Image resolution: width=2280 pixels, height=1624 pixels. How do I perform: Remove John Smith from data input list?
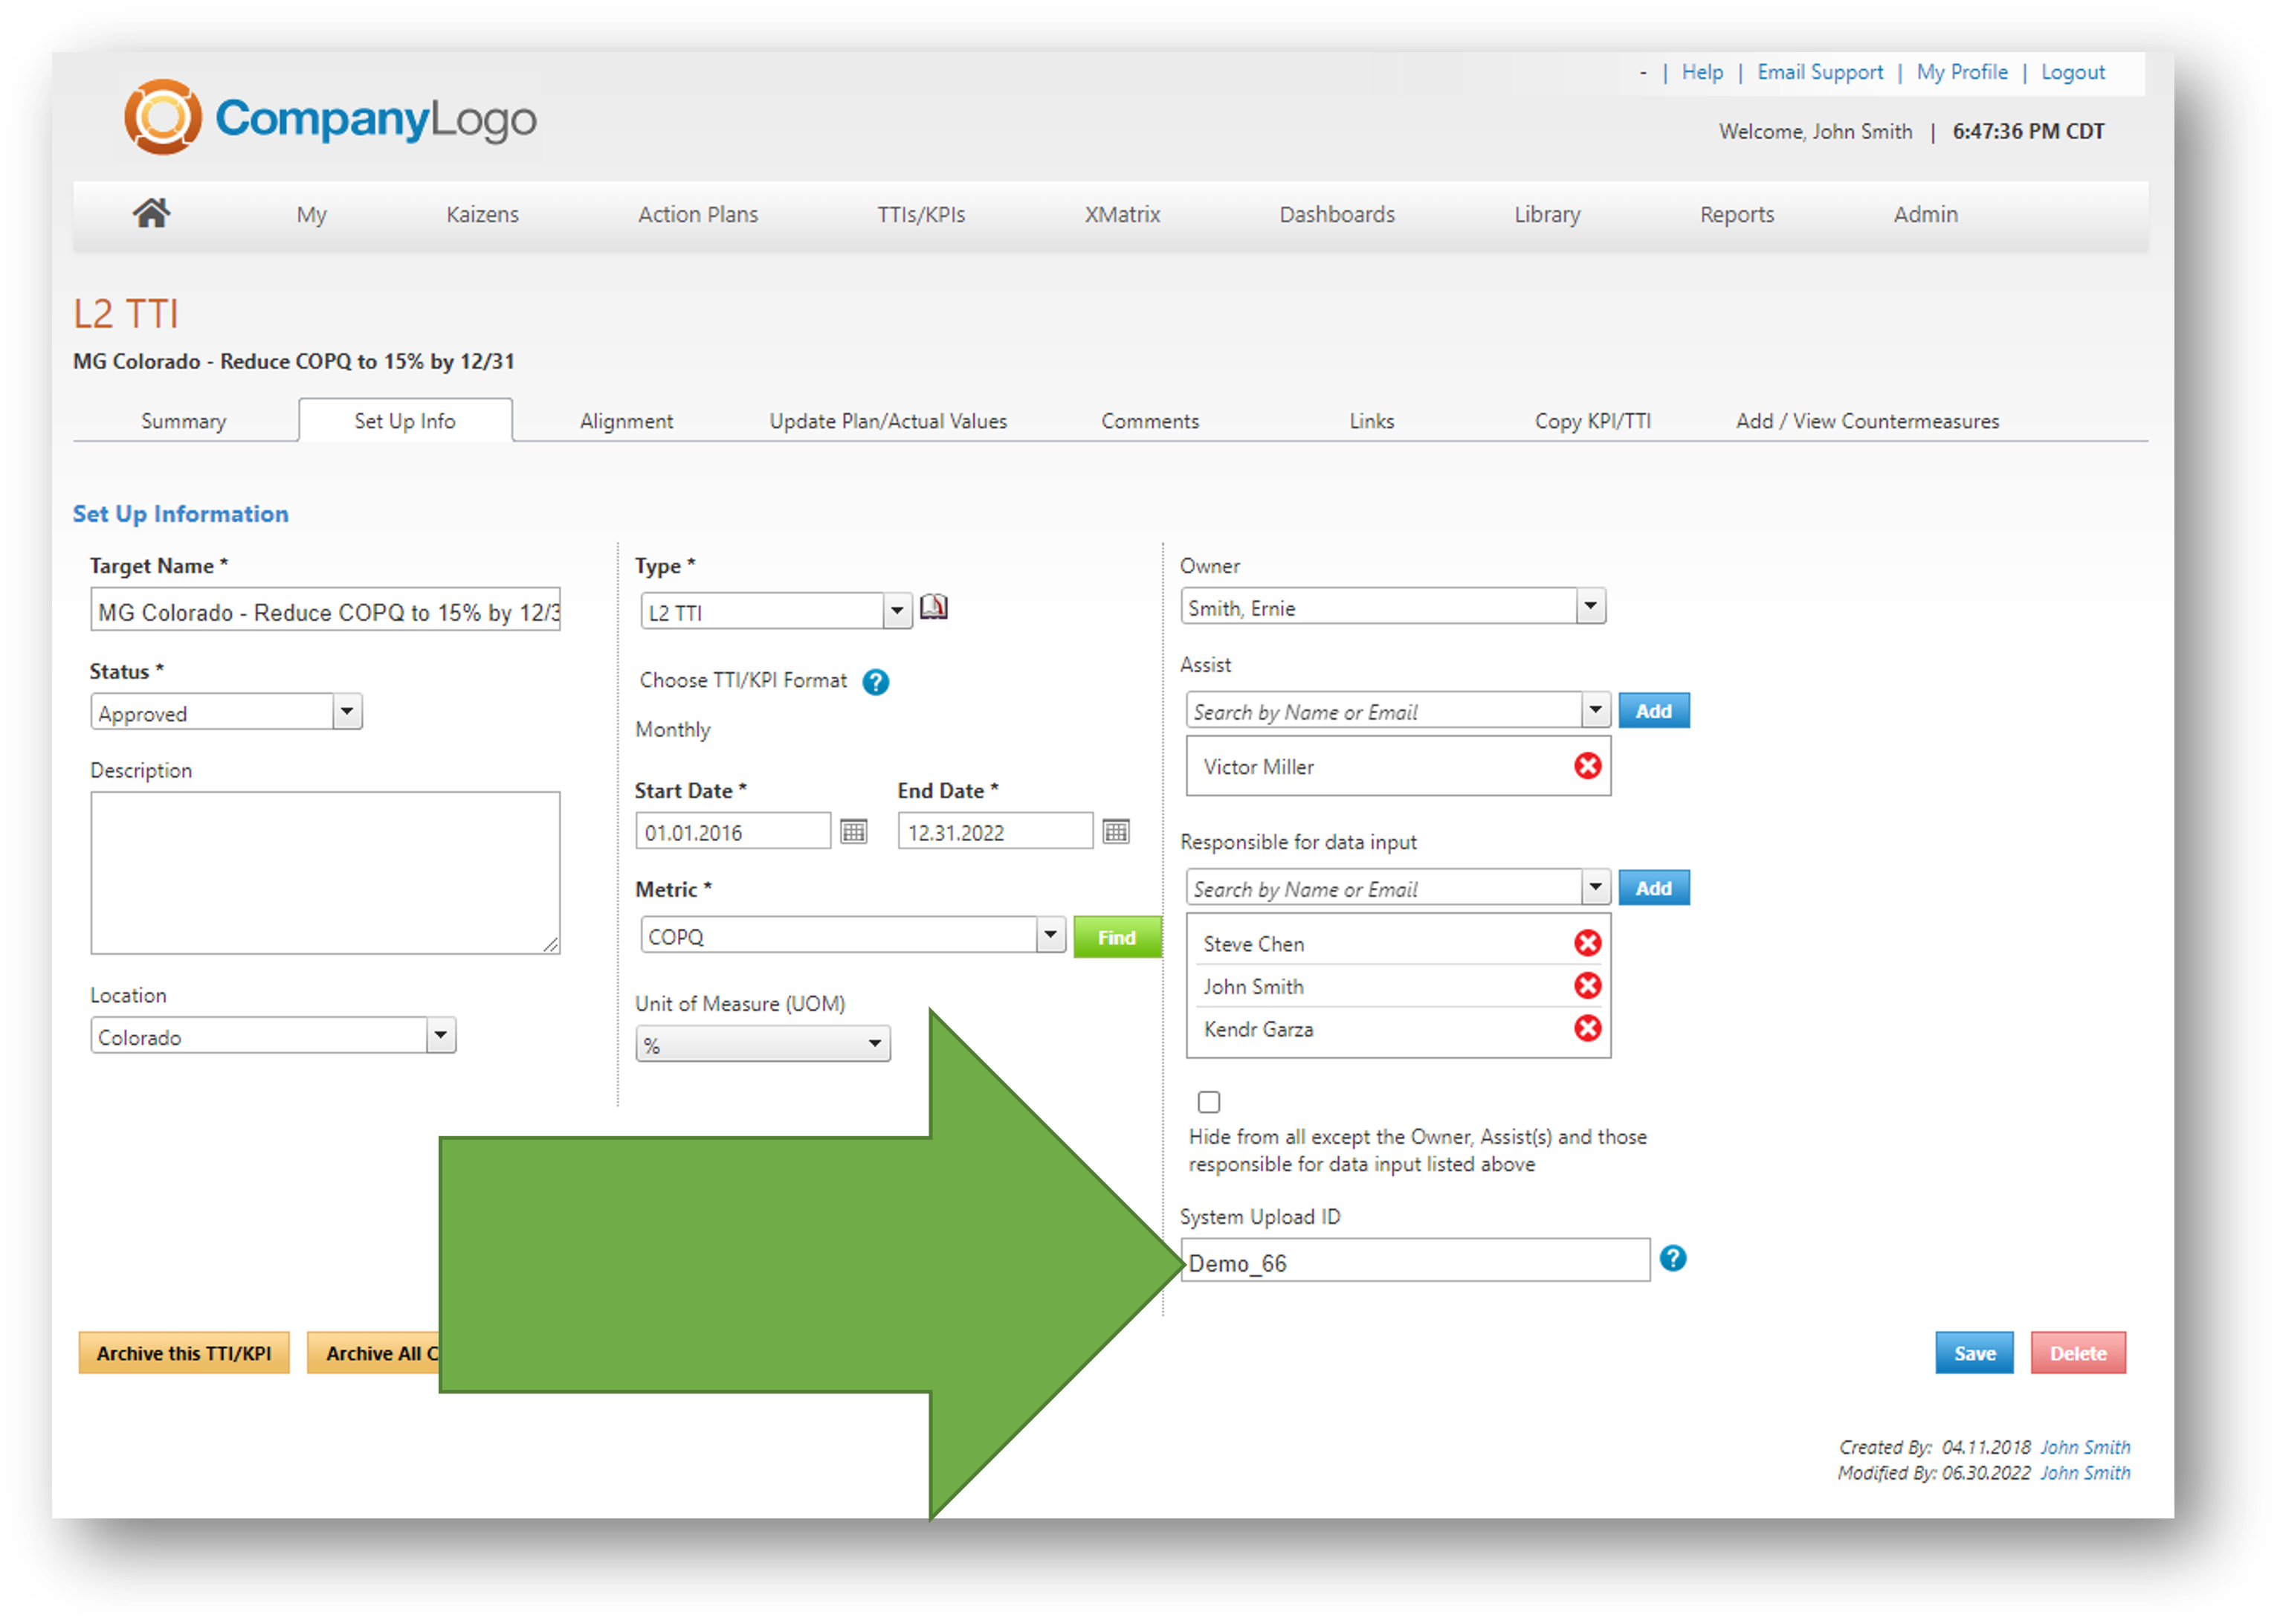[1587, 985]
